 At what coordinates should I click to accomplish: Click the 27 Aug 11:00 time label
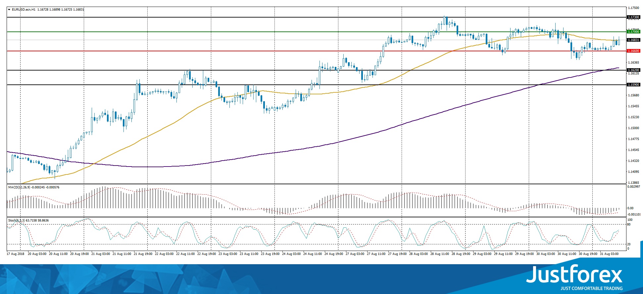pos(376,254)
